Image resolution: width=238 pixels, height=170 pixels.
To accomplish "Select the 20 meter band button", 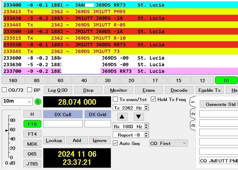I will [x=132, y=80].
